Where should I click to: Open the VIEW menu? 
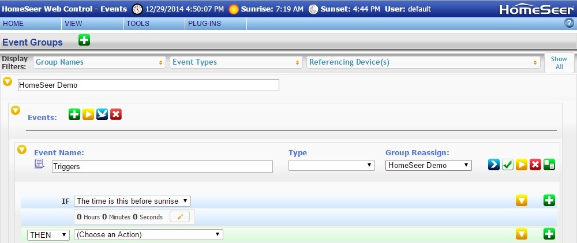pyautogui.click(x=93, y=24)
